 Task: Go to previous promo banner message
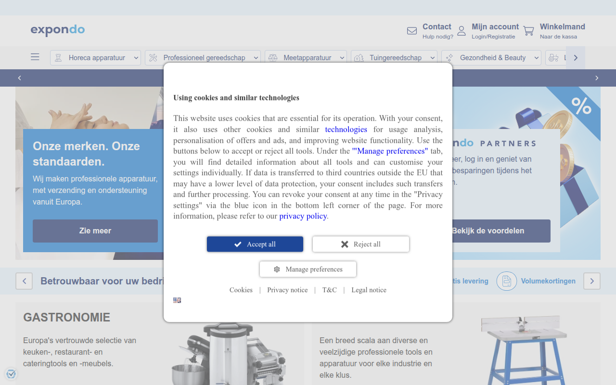[20, 78]
